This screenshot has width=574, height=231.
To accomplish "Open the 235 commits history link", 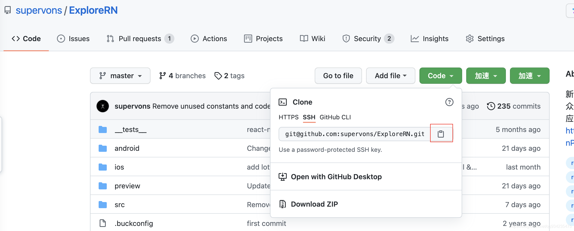I will pos(513,106).
